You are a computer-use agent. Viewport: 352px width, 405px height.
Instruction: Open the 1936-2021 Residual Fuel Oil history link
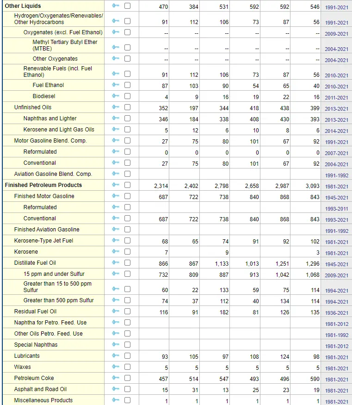click(336, 313)
